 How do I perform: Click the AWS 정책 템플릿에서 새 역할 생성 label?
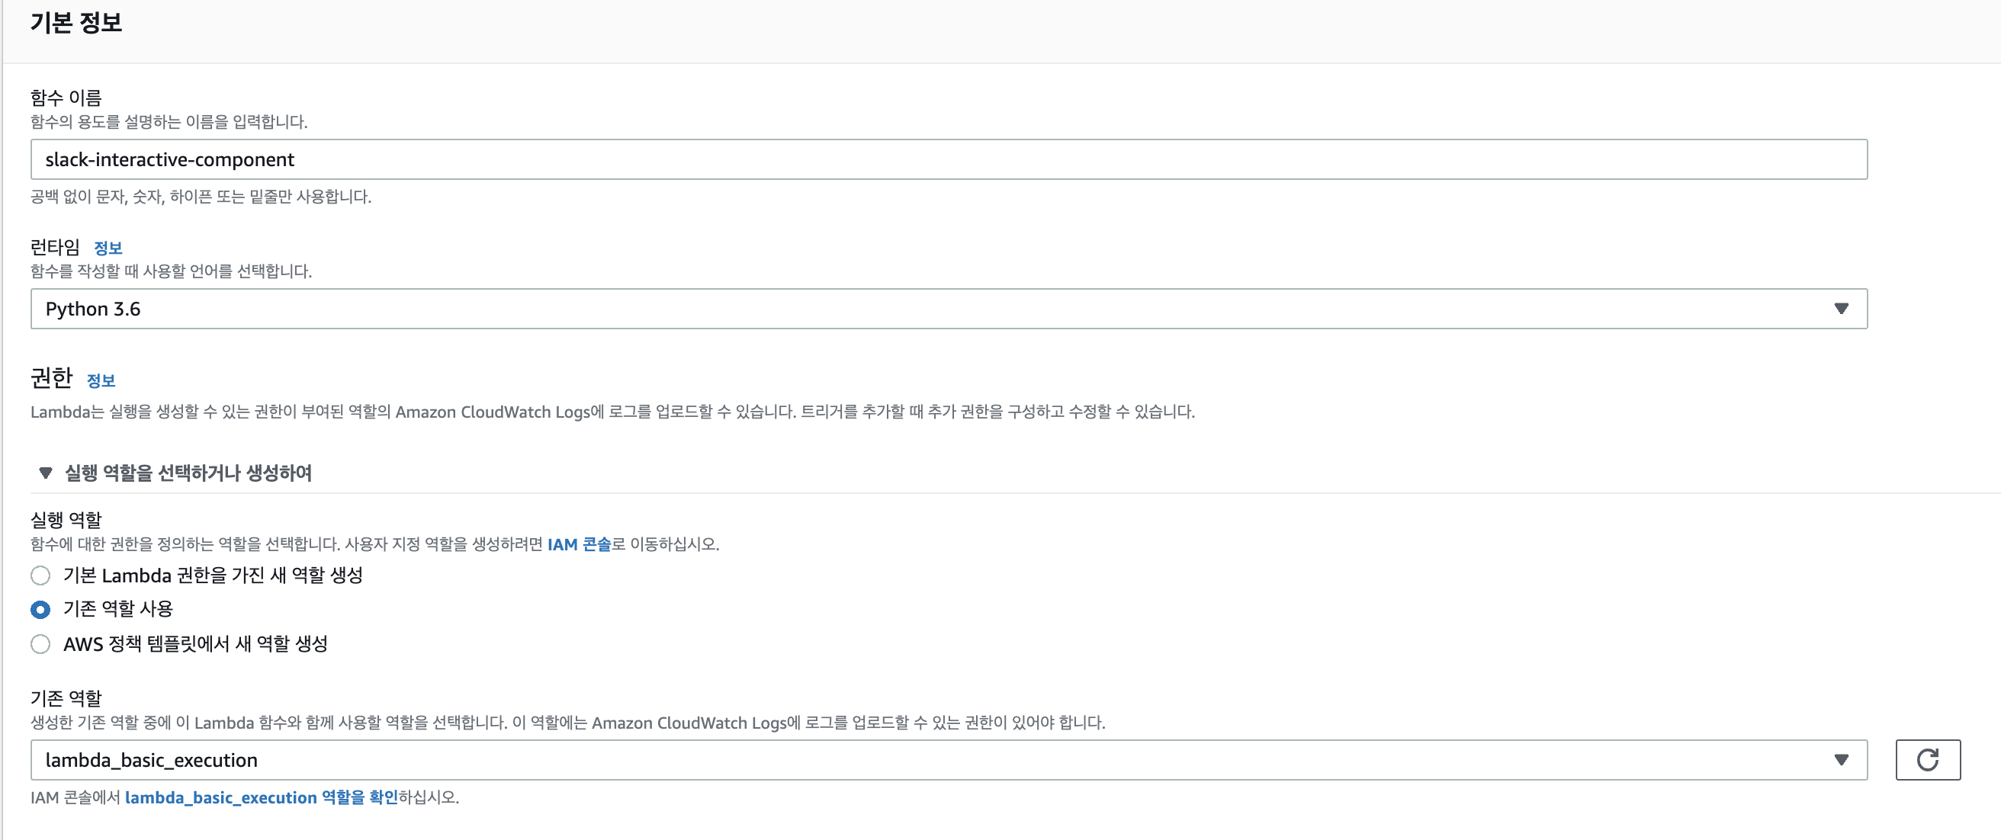click(196, 643)
